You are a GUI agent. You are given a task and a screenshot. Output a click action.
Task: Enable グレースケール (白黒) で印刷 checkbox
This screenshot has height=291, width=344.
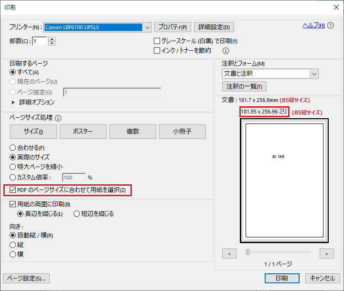[157, 41]
